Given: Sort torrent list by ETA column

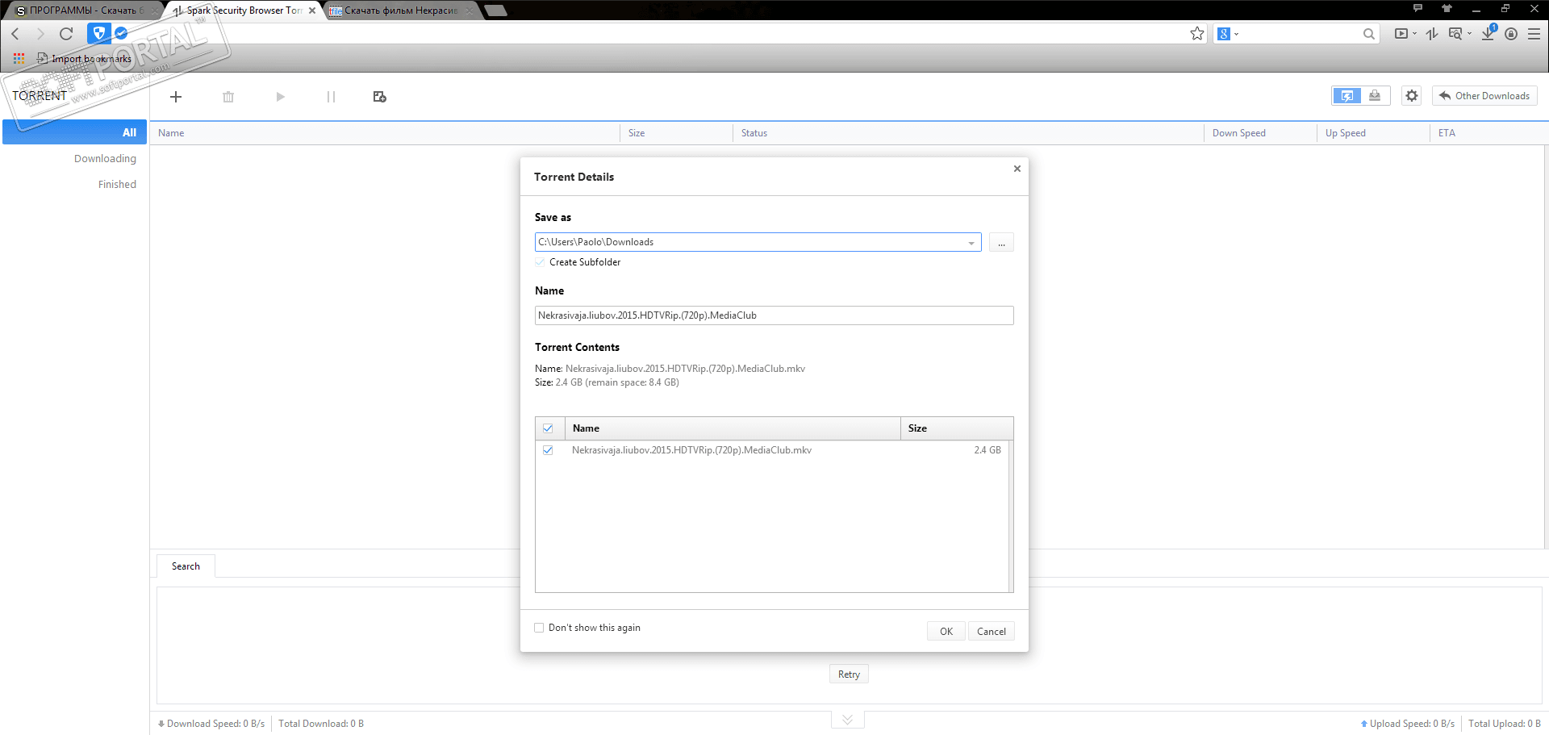Looking at the screenshot, I should point(1489,133).
